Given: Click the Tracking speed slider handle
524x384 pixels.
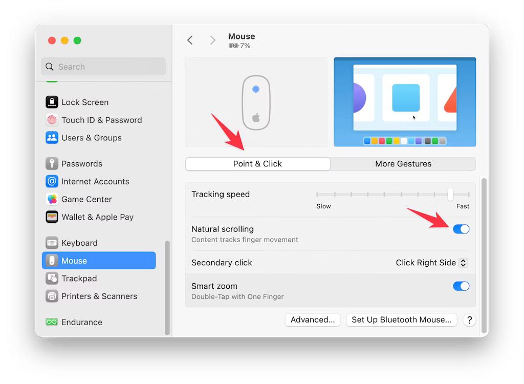Looking at the screenshot, I should [x=450, y=195].
